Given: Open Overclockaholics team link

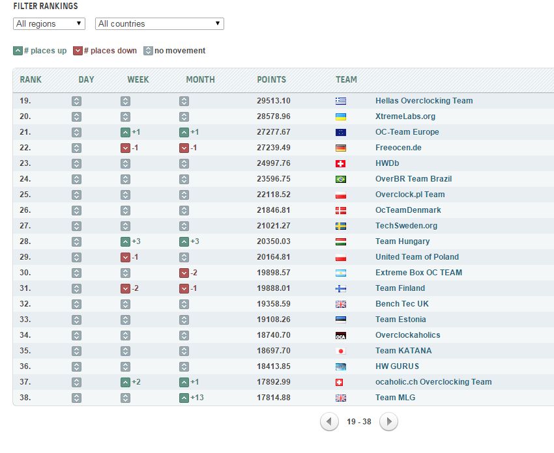Looking at the screenshot, I should pos(408,335).
